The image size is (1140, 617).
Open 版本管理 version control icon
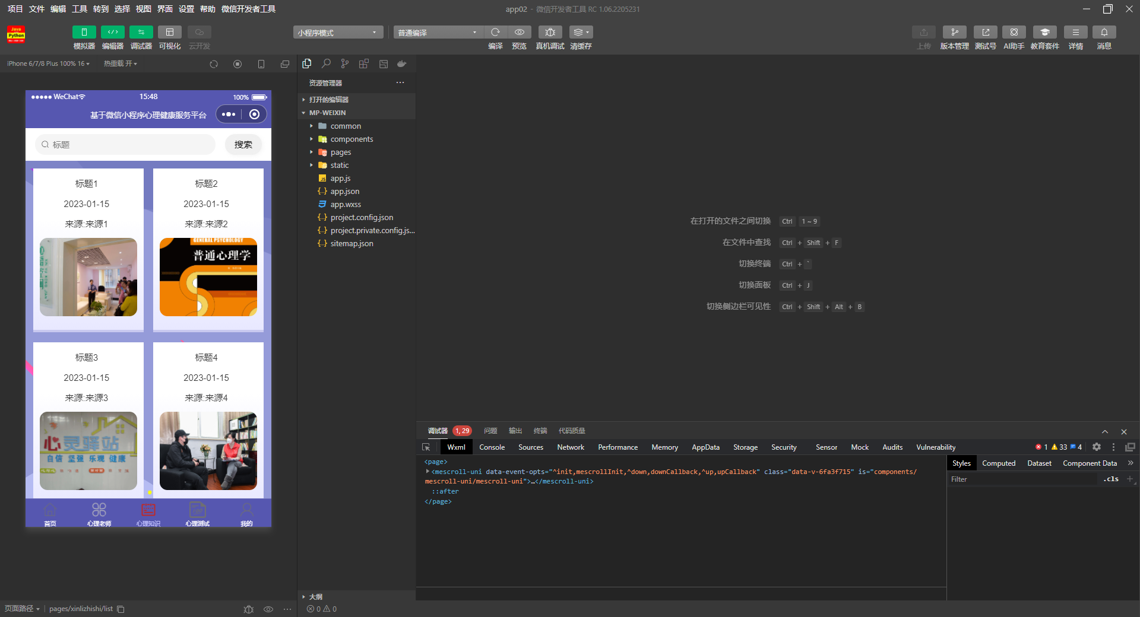[954, 32]
